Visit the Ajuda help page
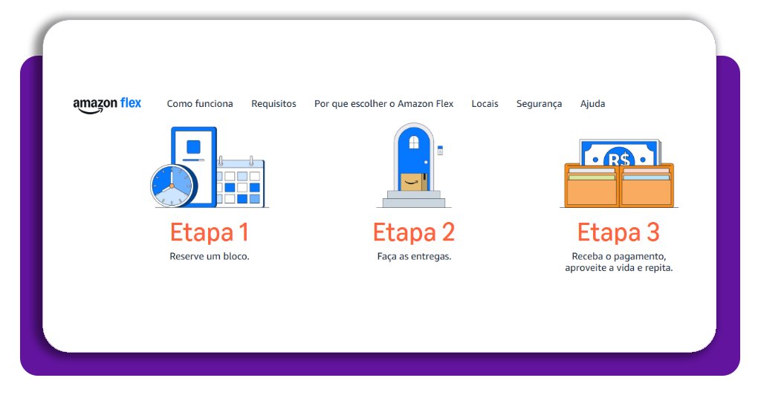This screenshot has height=398, width=761. (592, 104)
